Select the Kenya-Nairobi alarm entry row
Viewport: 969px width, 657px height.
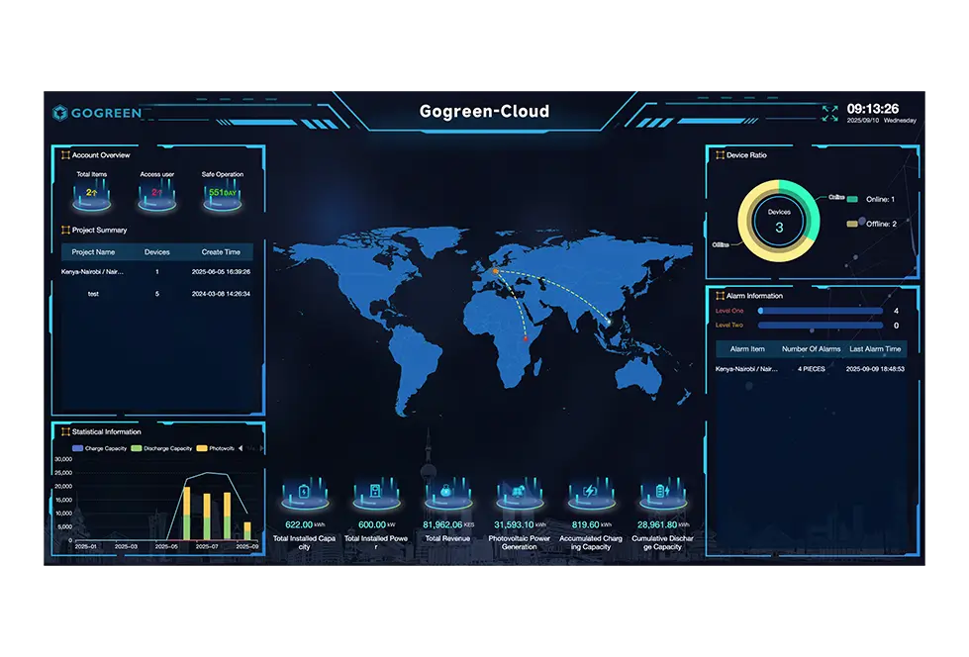pos(811,369)
